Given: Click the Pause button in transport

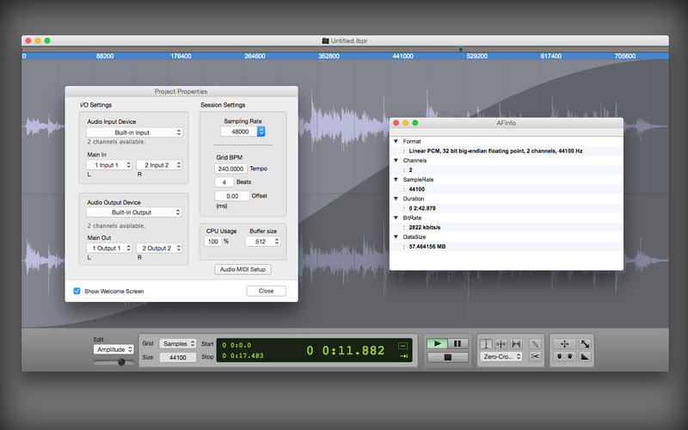Looking at the screenshot, I should pyautogui.click(x=458, y=343).
